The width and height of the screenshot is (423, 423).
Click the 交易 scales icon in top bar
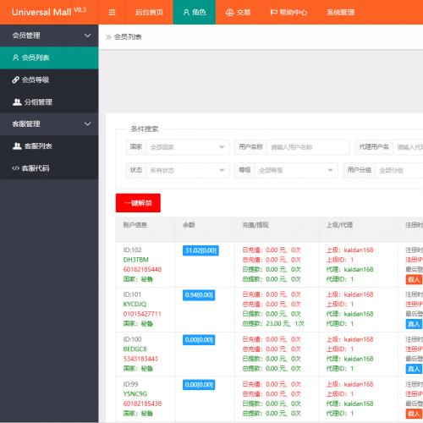(229, 13)
